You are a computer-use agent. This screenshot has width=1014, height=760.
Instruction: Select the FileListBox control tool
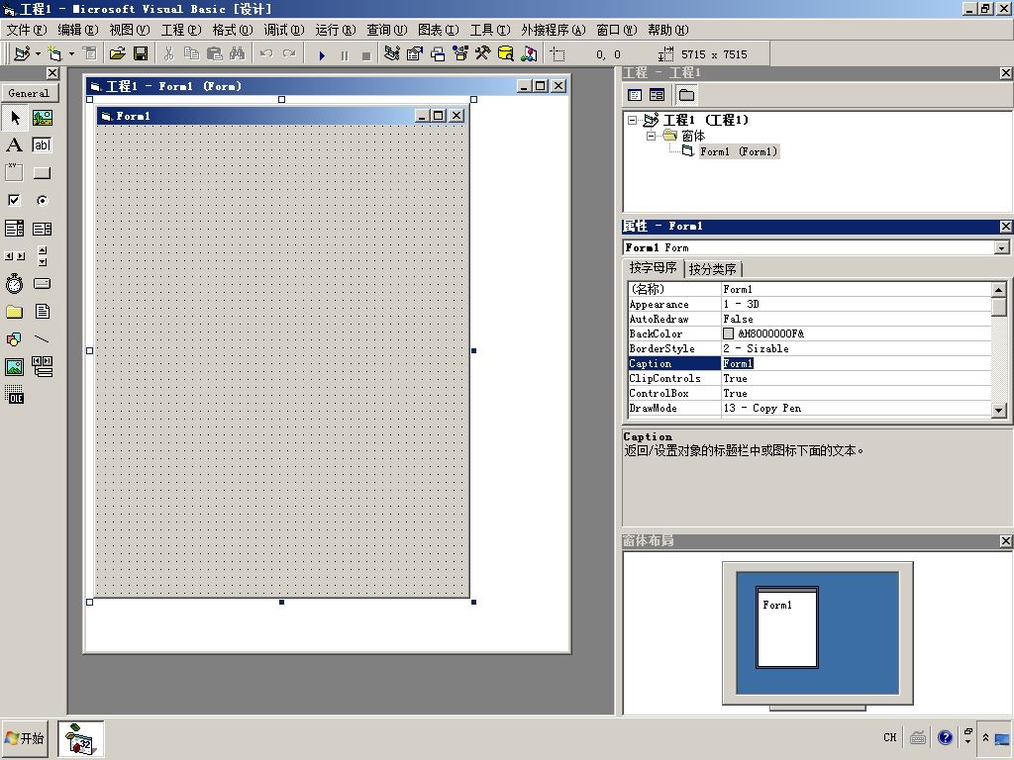(42, 312)
